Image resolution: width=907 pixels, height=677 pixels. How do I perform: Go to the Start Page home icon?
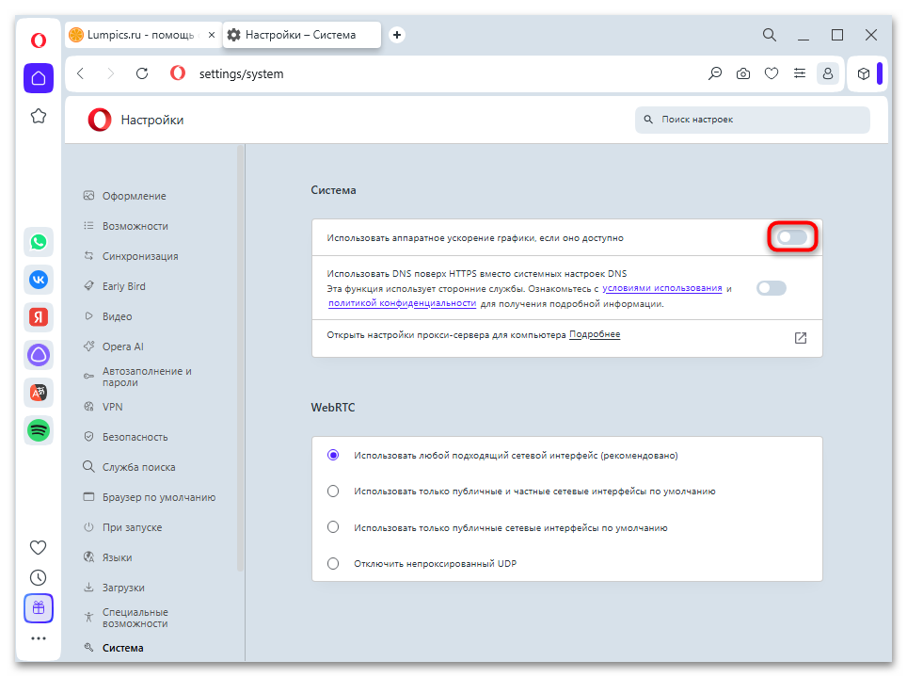[x=39, y=78]
